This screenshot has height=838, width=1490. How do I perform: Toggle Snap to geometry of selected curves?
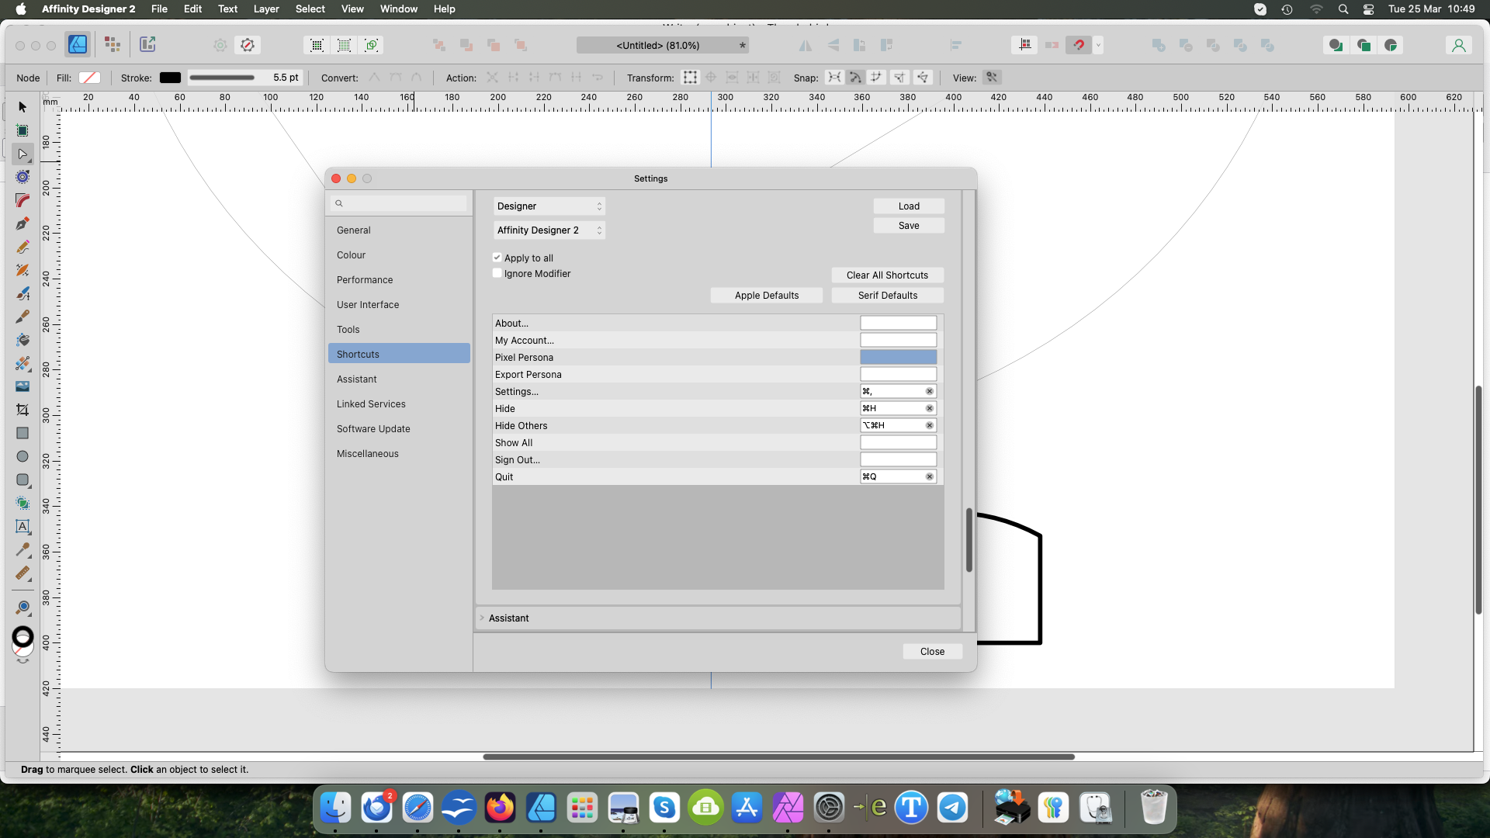coord(855,78)
